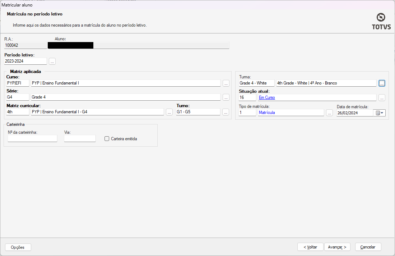Click the Tipo de matrícula code field 1
395x256 pixels.
point(247,113)
